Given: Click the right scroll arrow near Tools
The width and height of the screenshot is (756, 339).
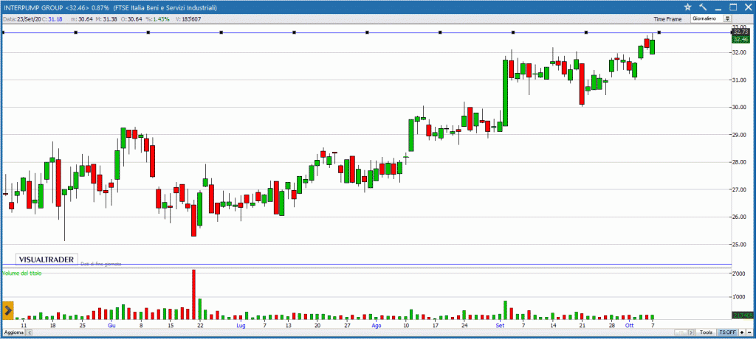Looking at the screenshot, I should (691, 333).
